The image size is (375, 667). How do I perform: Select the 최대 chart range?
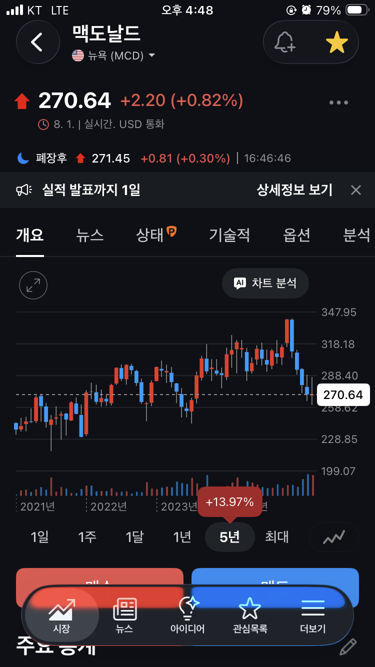(x=277, y=537)
